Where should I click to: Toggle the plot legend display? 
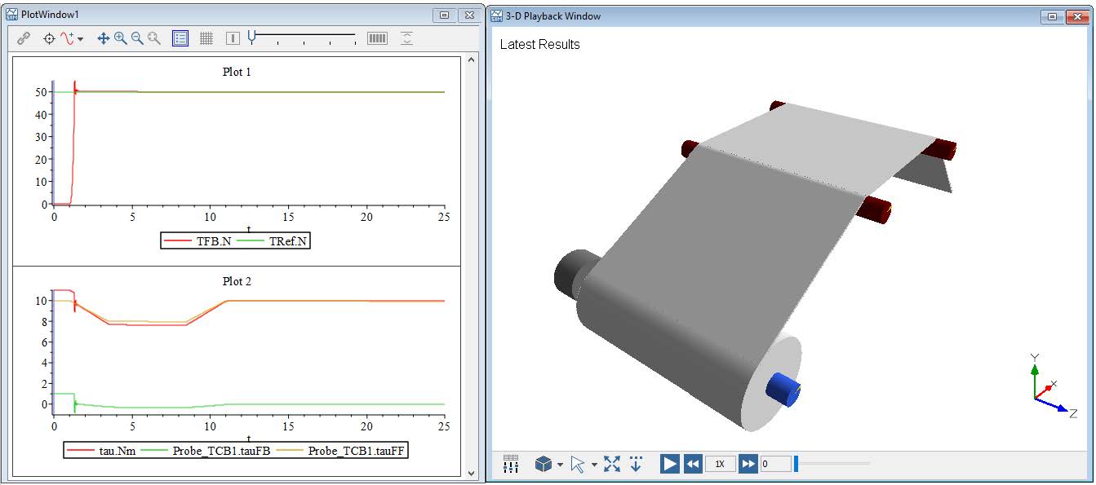click(180, 38)
